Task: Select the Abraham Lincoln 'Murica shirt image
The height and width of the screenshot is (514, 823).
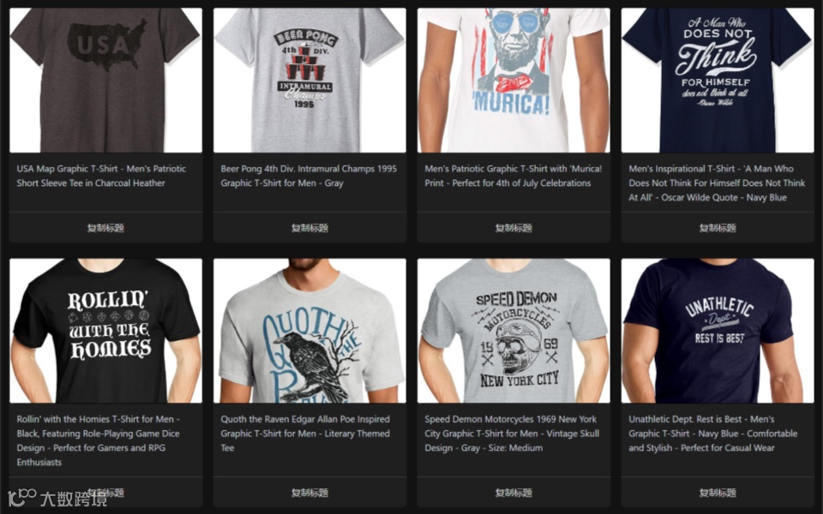Action: tap(514, 81)
